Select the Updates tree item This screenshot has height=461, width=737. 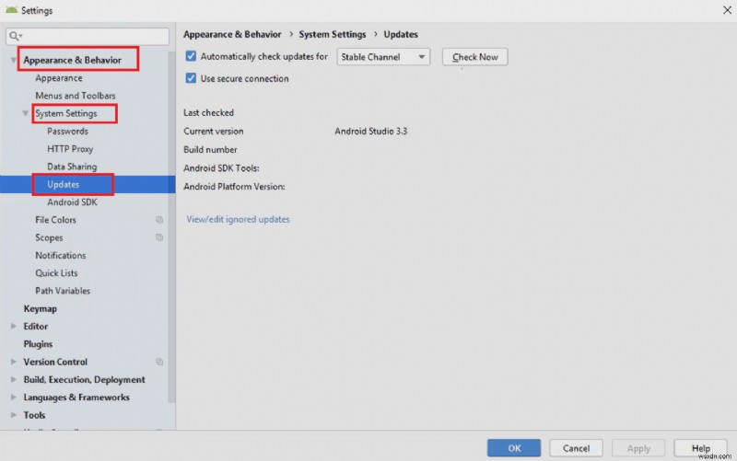coord(63,185)
